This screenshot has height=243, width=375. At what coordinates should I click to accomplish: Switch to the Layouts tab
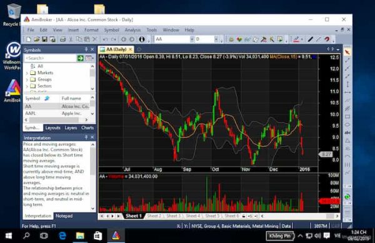(53, 127)
